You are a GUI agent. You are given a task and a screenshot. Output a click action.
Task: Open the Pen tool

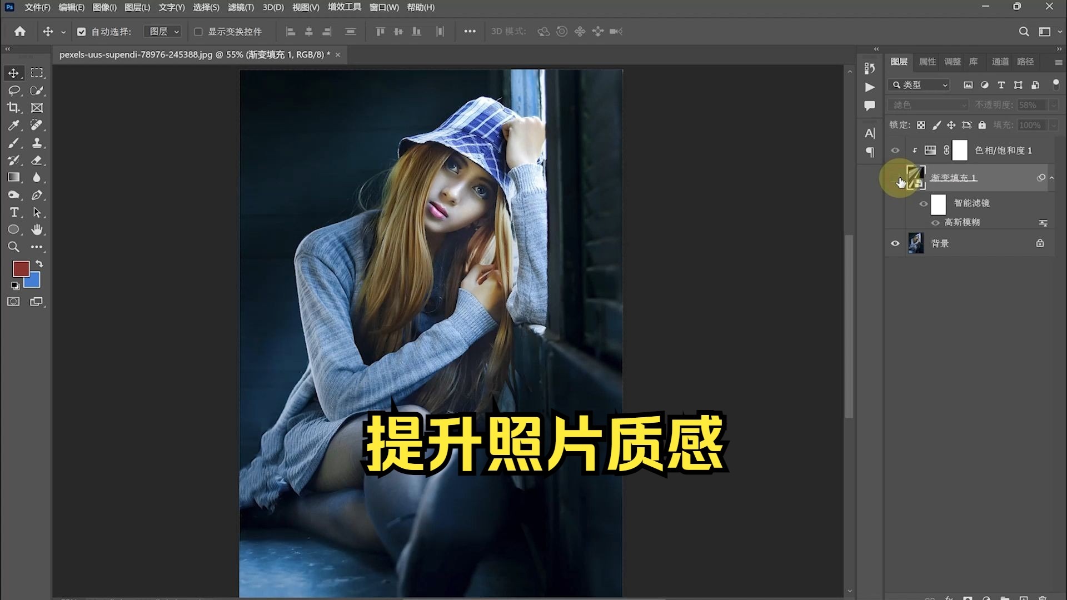[x=37, y=195]
